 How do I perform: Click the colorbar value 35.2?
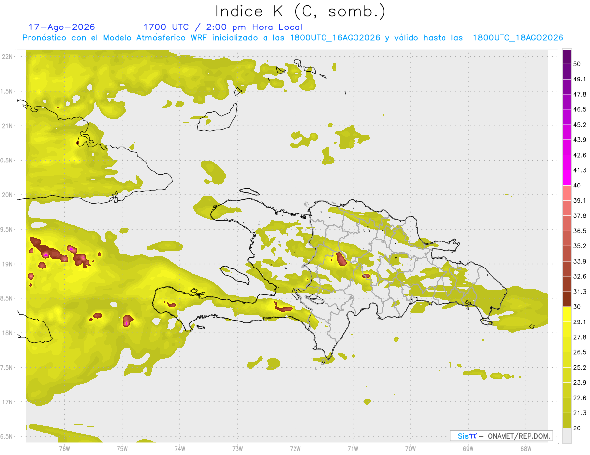pos(580,246)
